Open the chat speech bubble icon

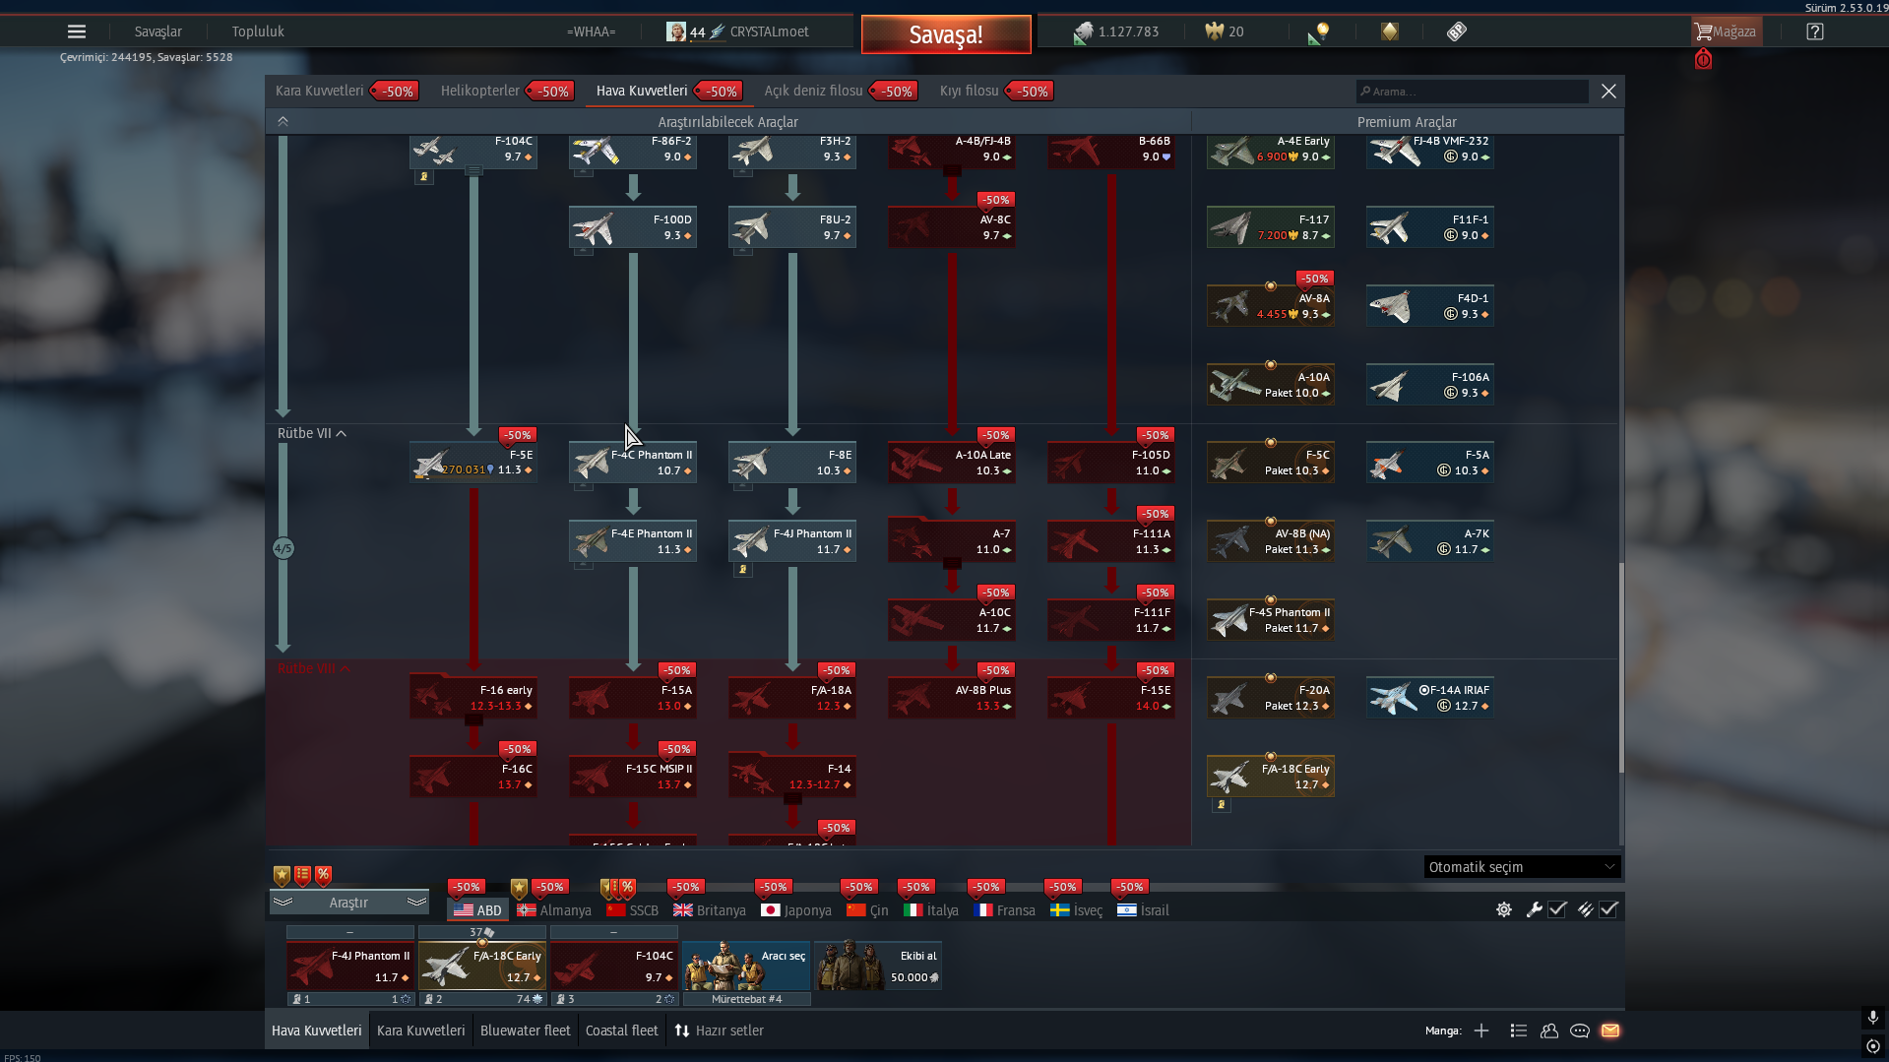[x=1580, y=1031]
